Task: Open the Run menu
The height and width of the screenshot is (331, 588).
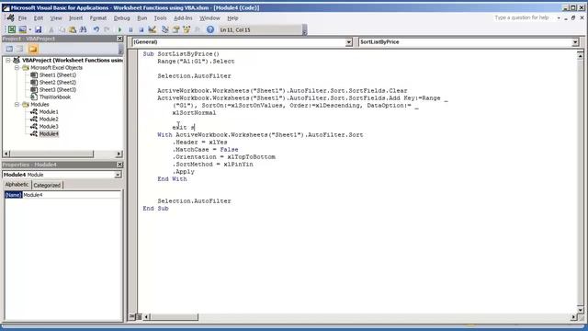Action: pyautogui.click(x=142, y=18)
